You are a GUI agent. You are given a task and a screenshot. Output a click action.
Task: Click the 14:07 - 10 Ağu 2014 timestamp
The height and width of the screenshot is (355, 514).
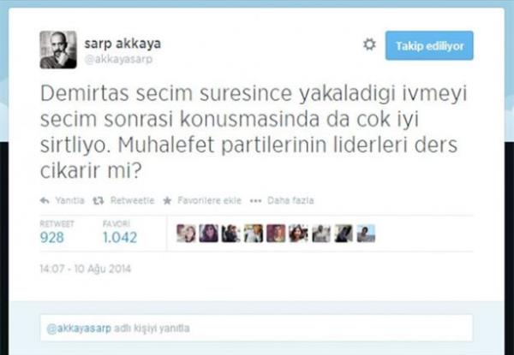tap(85, 269)
